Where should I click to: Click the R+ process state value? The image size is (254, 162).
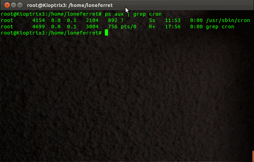(152, 27)
